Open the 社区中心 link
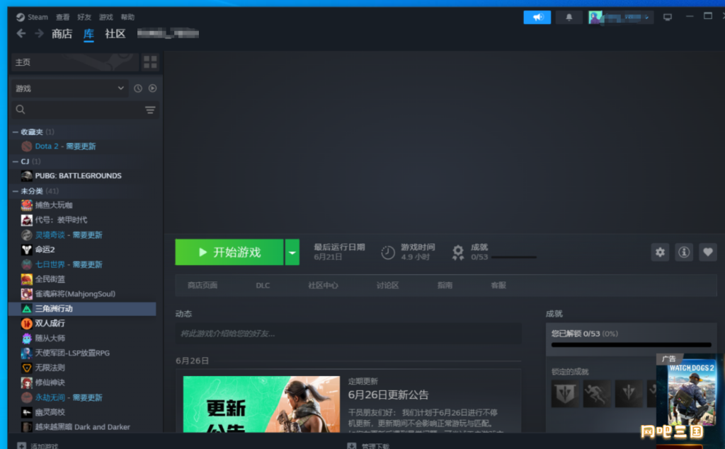Screen dimensions: 725x449 323,286
